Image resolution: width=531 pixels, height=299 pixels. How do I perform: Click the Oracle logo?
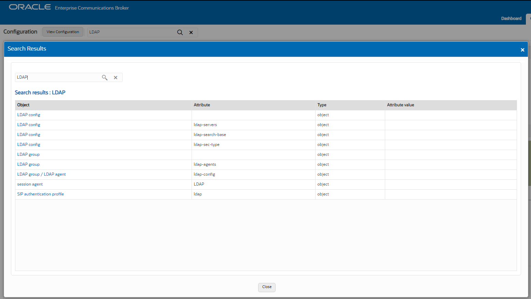point(30,7)
